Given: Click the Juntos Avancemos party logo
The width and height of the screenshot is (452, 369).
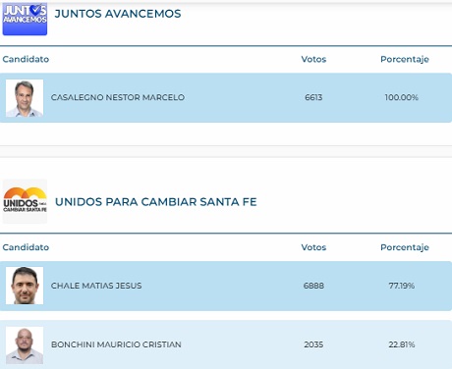Looking at the screenshot, I should (x=25, y=19).
